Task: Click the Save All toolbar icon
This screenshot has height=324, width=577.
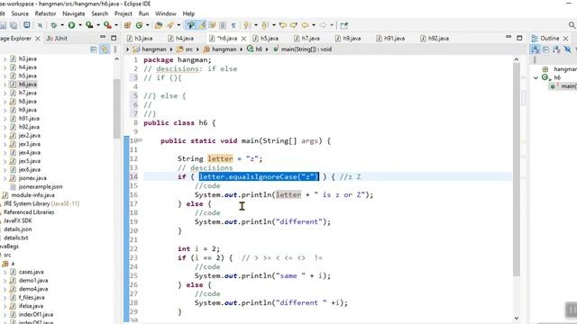Action: (14, 25)
